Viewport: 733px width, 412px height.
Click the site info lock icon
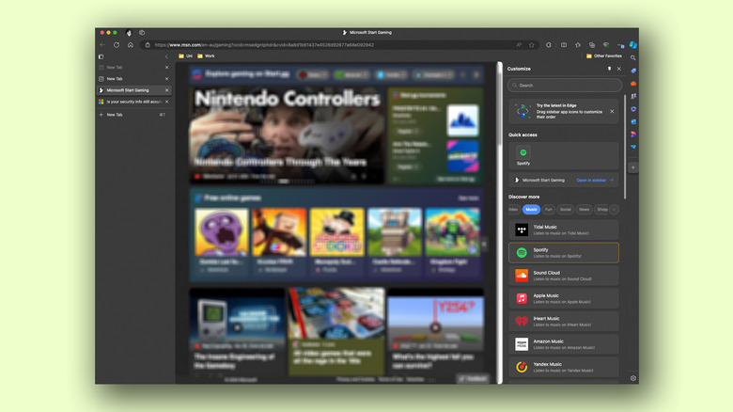148,45
